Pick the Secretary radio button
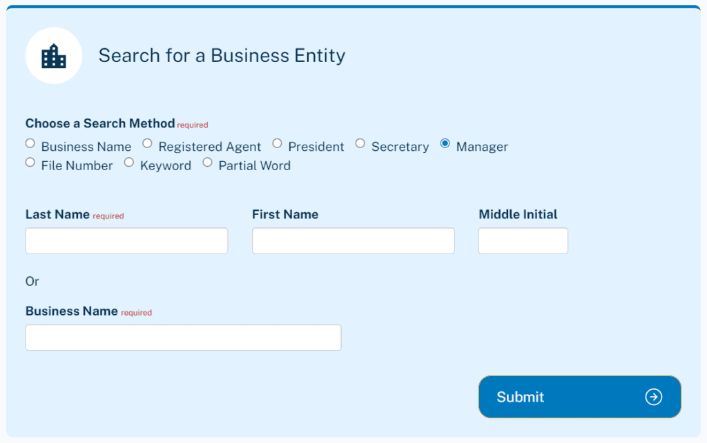The height and width of the screenshot is (443, 707). 360,143
